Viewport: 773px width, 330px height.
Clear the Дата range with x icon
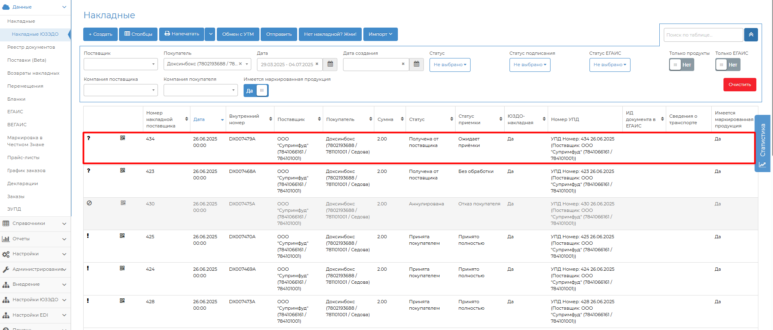pos(317,64)
